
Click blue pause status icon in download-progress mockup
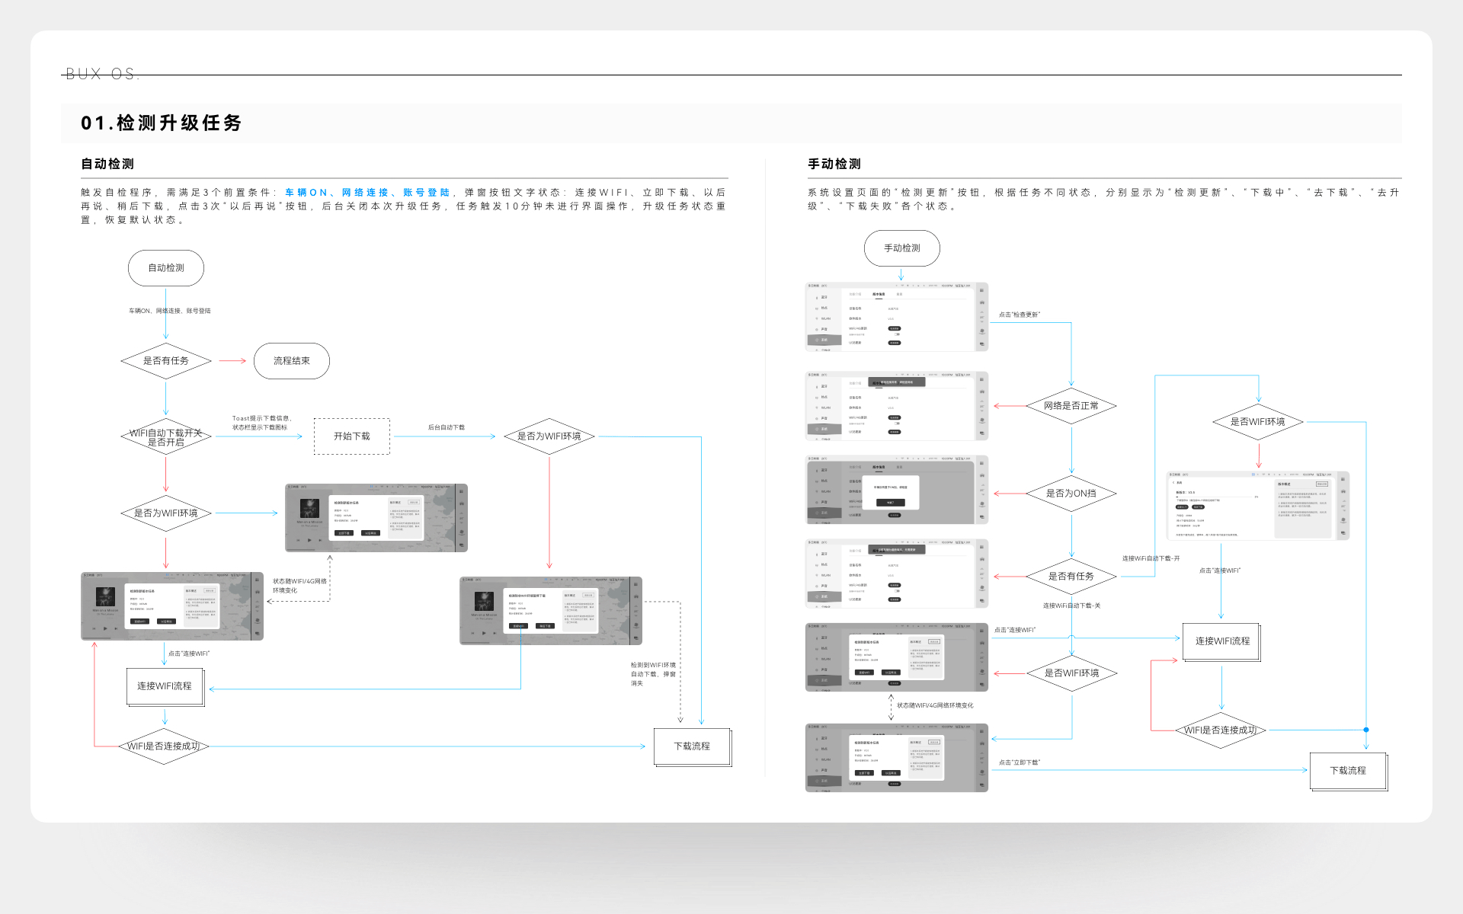coord(1253,475)
